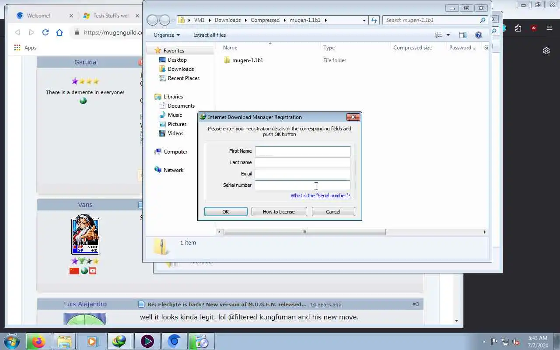Select Pictures library
The width and height of the screenshot is (560, 350).
(x=177, y=124)
